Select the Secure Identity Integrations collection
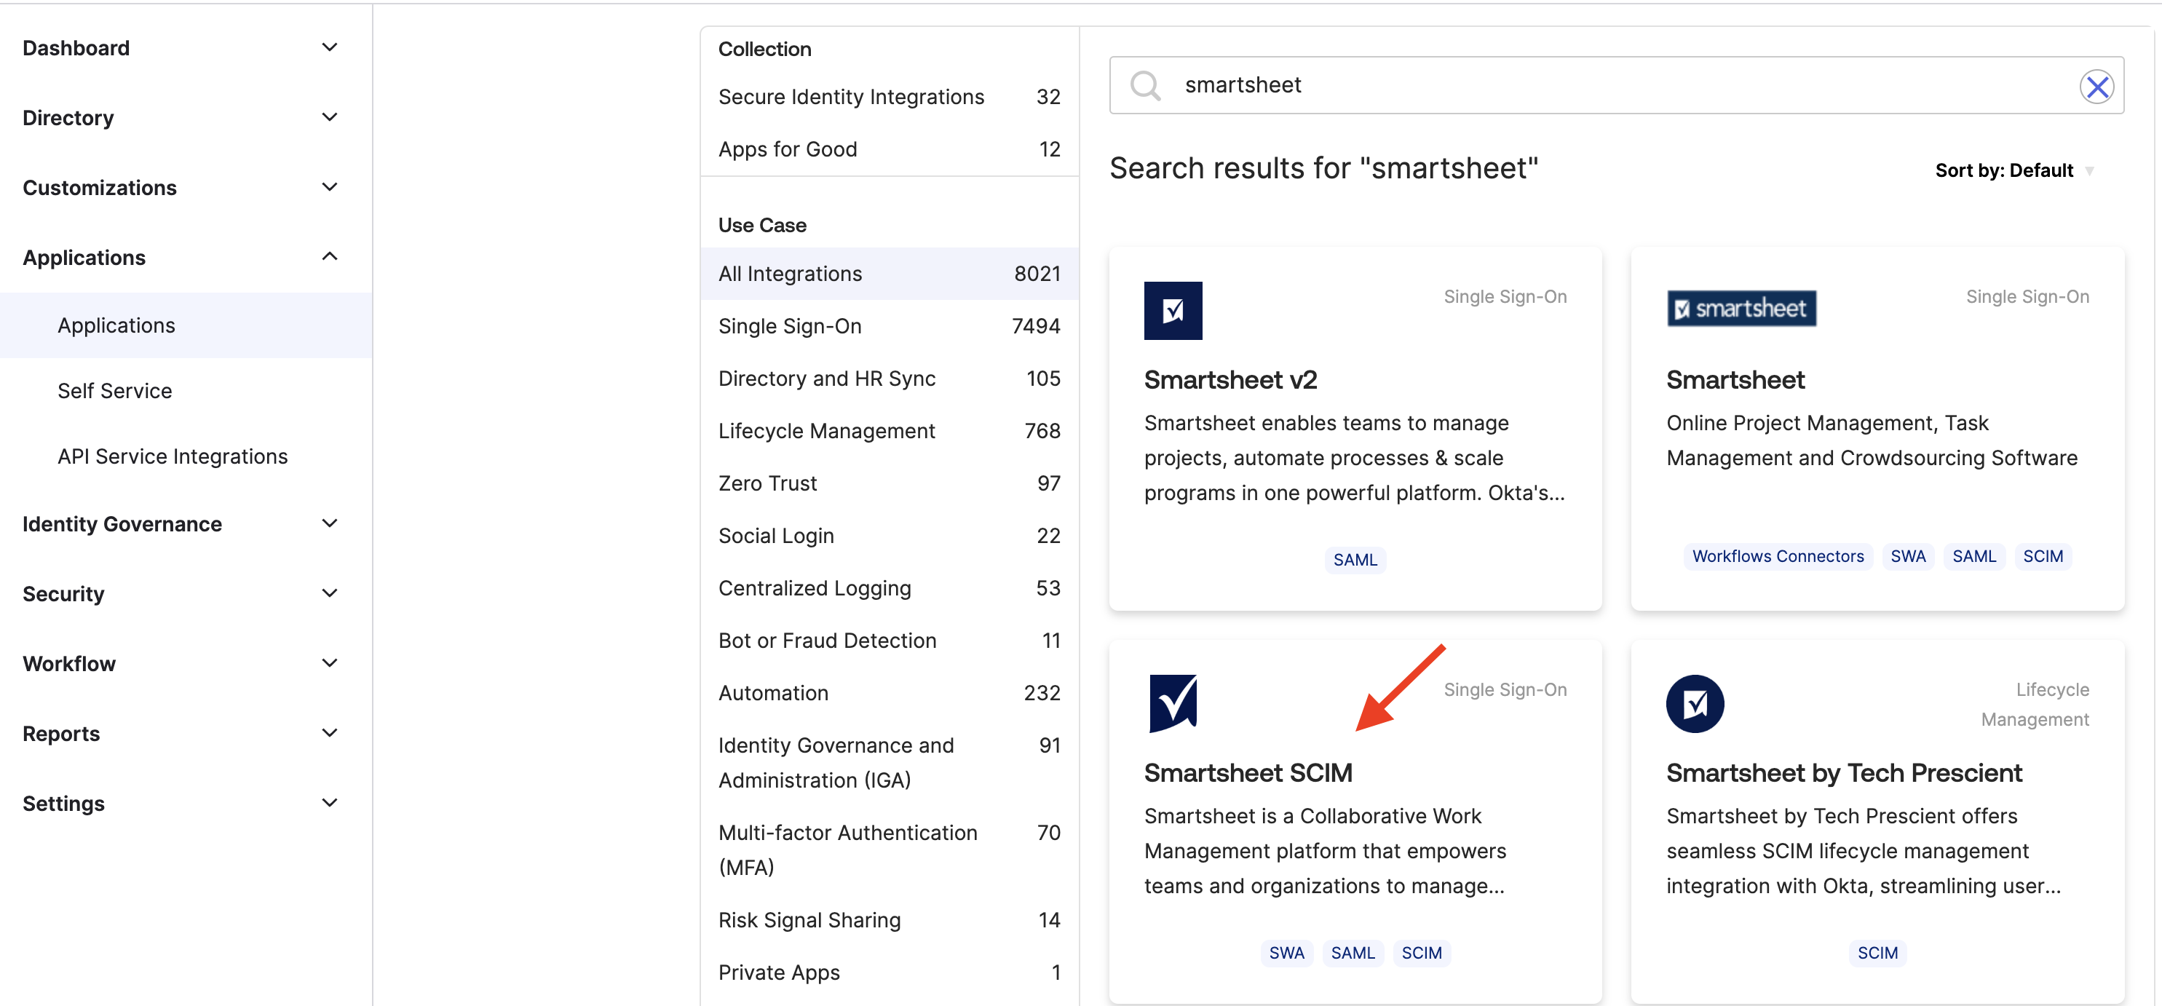The width and height of the screenshot is (2162, 1006). [x=850, y=98]
